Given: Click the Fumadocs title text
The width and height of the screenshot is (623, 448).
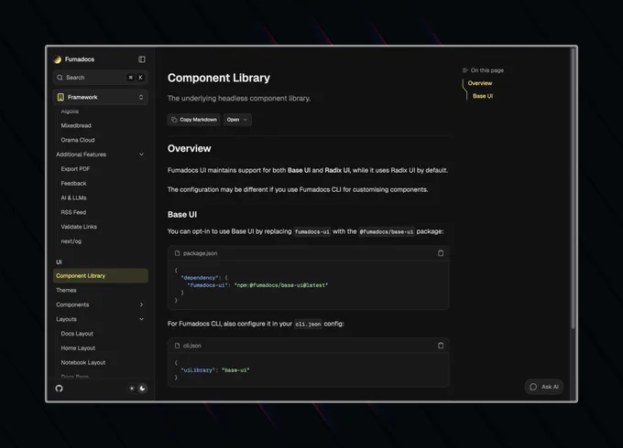Looking at the screenshot, I should 80,59.
